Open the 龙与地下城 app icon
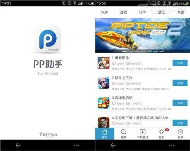 (x=103, y=122)
